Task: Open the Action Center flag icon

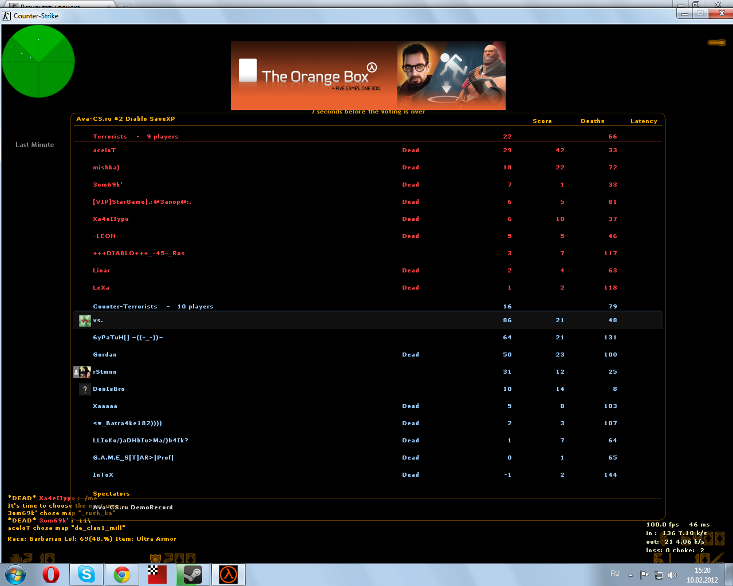Action: tap(644, 575)
